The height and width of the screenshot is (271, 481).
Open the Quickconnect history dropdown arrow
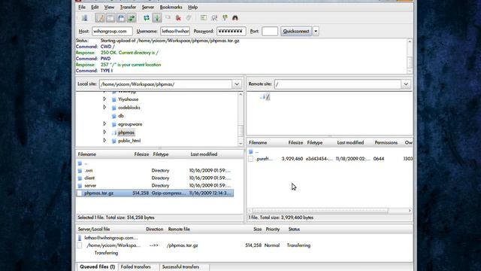(x=316, y=32)
